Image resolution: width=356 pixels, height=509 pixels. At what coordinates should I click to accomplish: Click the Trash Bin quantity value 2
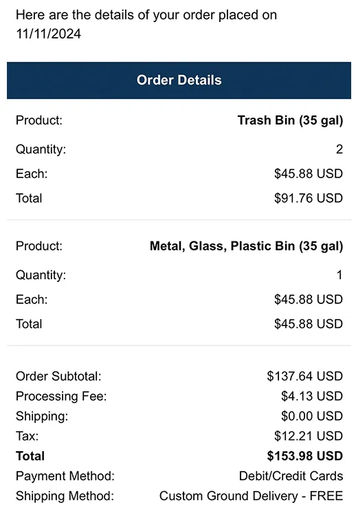point(339,149)
